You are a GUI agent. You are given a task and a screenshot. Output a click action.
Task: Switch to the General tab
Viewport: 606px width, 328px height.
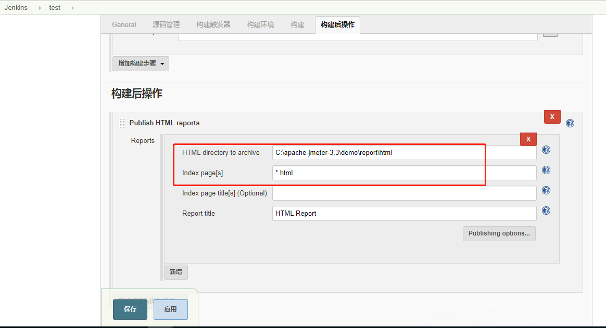(x=124, y=25)
